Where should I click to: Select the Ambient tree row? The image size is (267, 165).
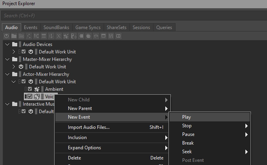click(44, 89)
